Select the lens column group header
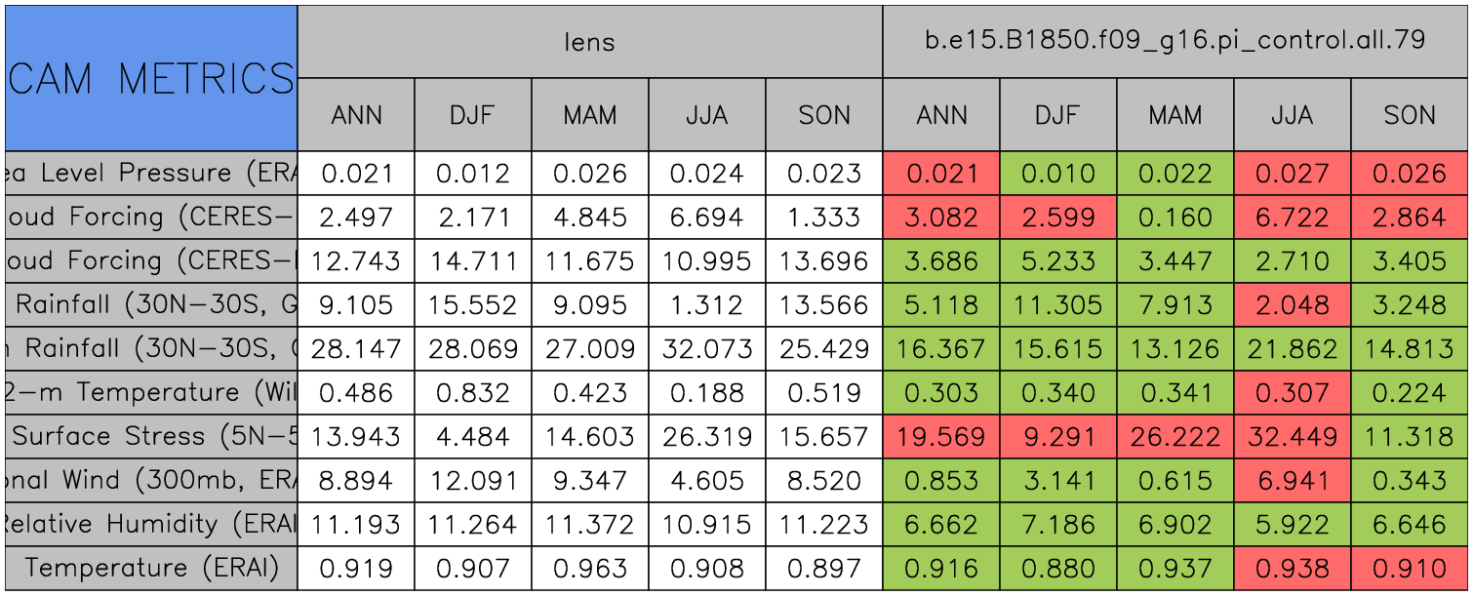The width and height of the screenshot is (1473, 596). [x=589, y=42]
